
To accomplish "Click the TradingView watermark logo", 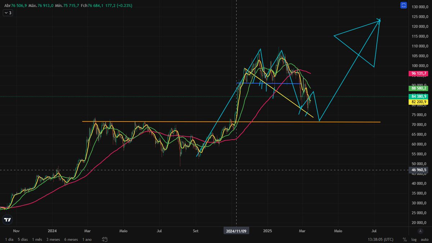I will [7, 220].
